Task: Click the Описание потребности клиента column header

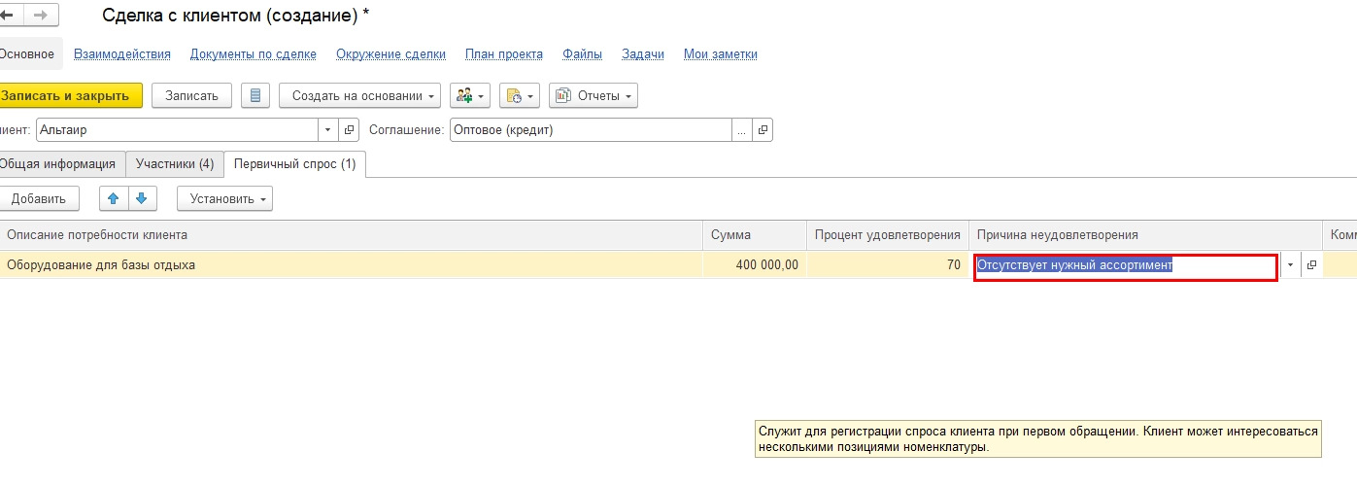Action: click(352, 235)
